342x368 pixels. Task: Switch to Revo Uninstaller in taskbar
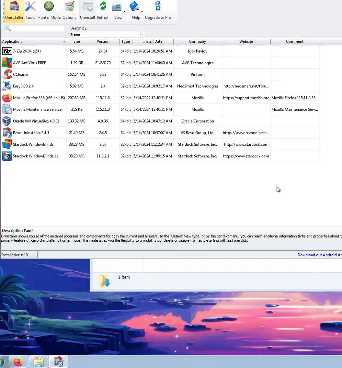click(x=59, y=362)
